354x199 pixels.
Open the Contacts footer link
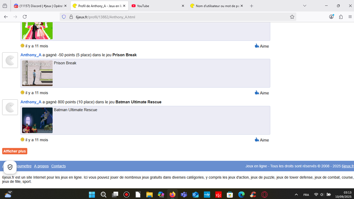click(x=58, y=166)
